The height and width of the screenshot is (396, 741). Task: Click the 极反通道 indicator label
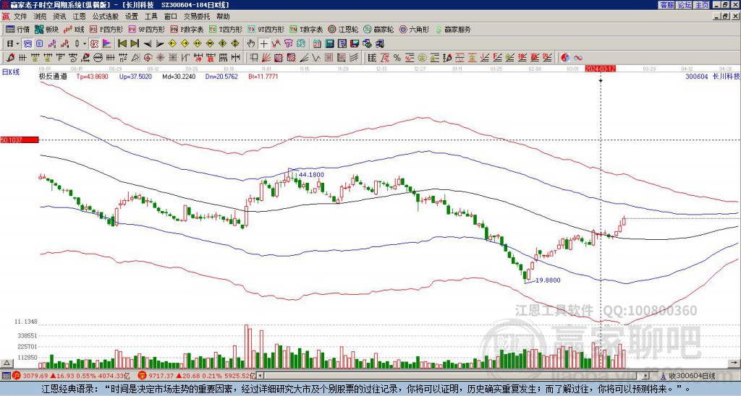click(53, 76)
